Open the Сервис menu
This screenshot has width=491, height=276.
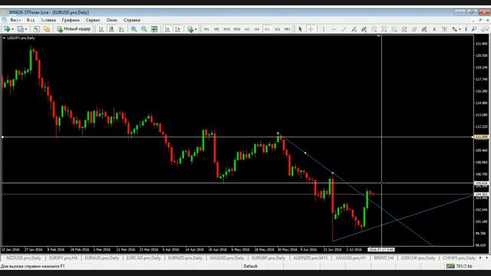click(x=93, y=20)
